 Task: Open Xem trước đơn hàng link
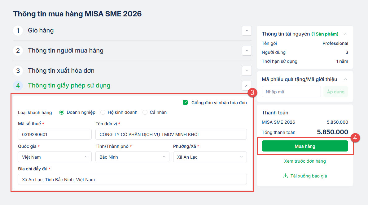tap(305, 161)
